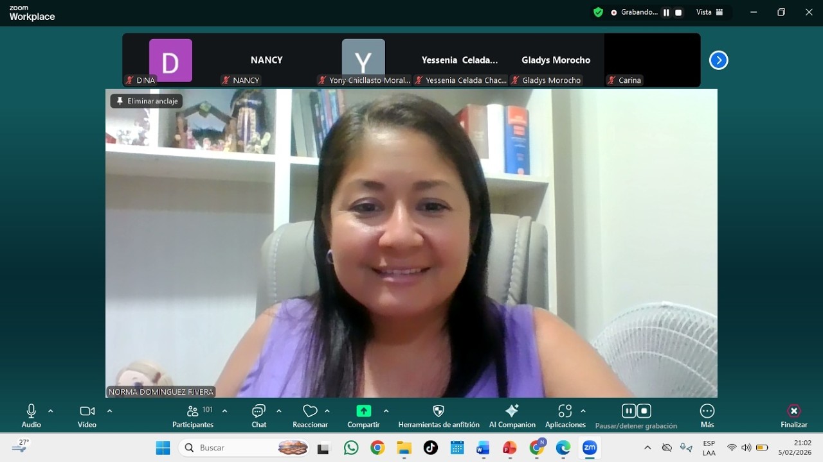This screenshot has width=823, height=462.
Task: Open the Participantes panel
Action: pos(193,416)
